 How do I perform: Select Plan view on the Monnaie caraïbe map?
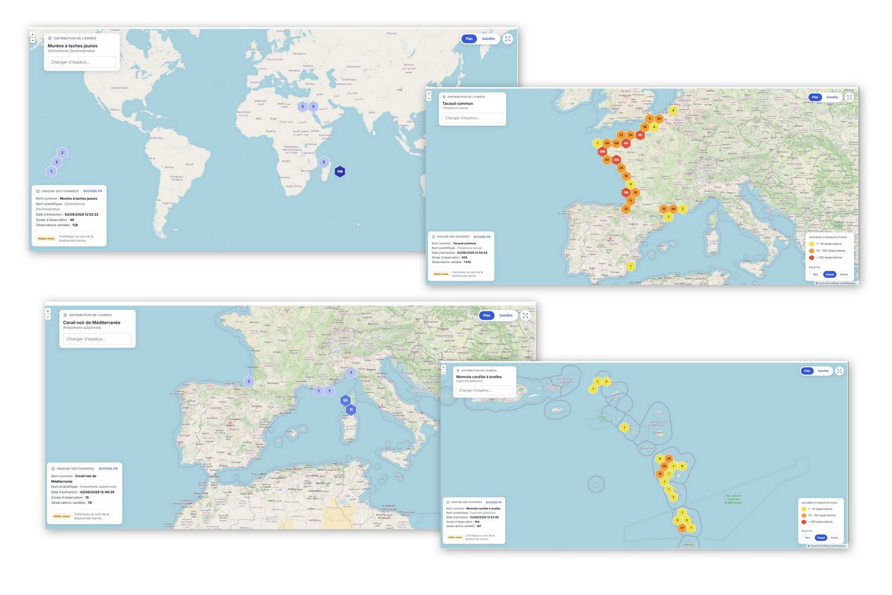pos(807,371)
